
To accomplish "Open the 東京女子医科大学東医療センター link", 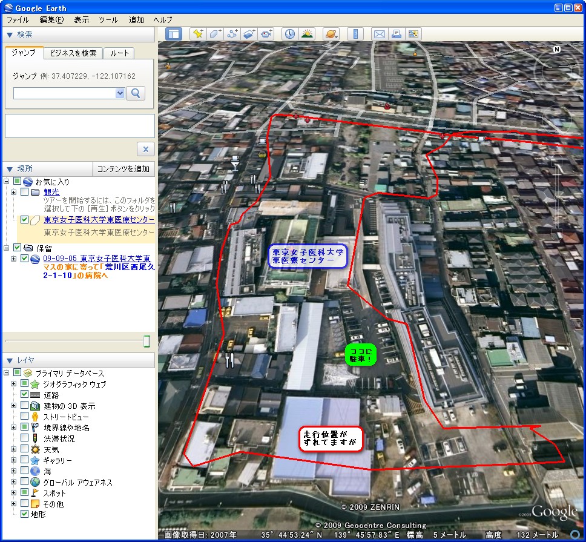I will click(x=99, y=219).
